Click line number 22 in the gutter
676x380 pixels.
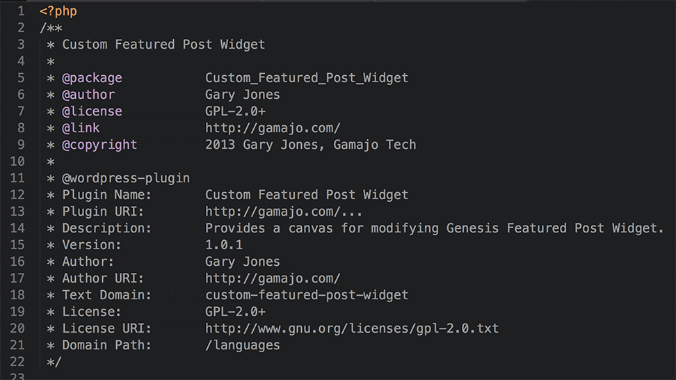tap(17, 362)
